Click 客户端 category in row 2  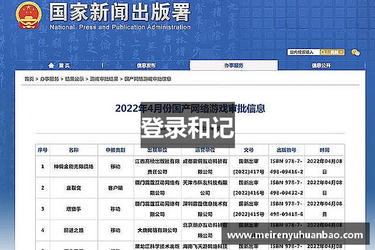(115, 188)
